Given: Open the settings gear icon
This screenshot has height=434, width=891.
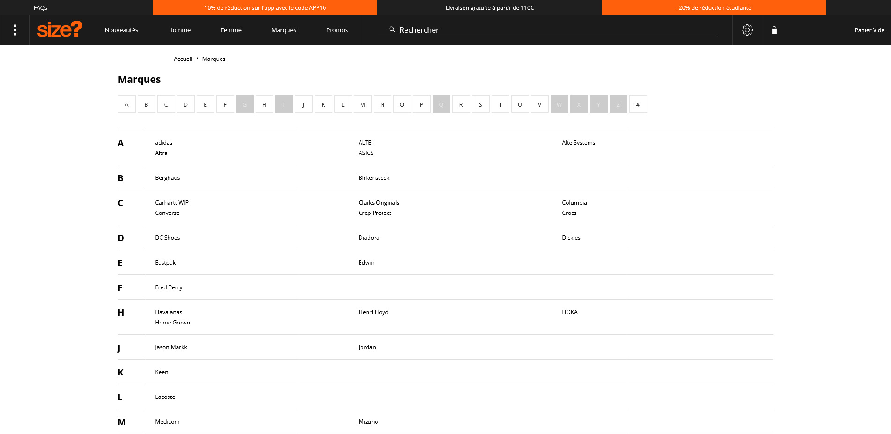Looking at the screenshot, I should point(747,30).
